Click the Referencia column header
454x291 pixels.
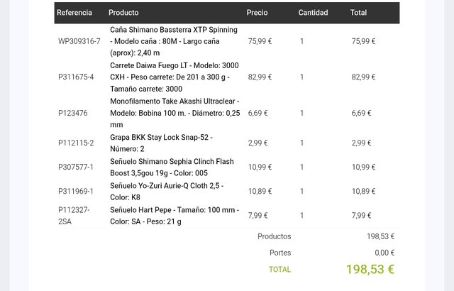point(74,13)
